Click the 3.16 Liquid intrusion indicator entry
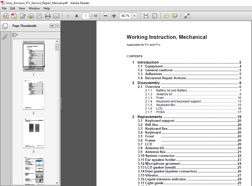 (x=190, y=179)
